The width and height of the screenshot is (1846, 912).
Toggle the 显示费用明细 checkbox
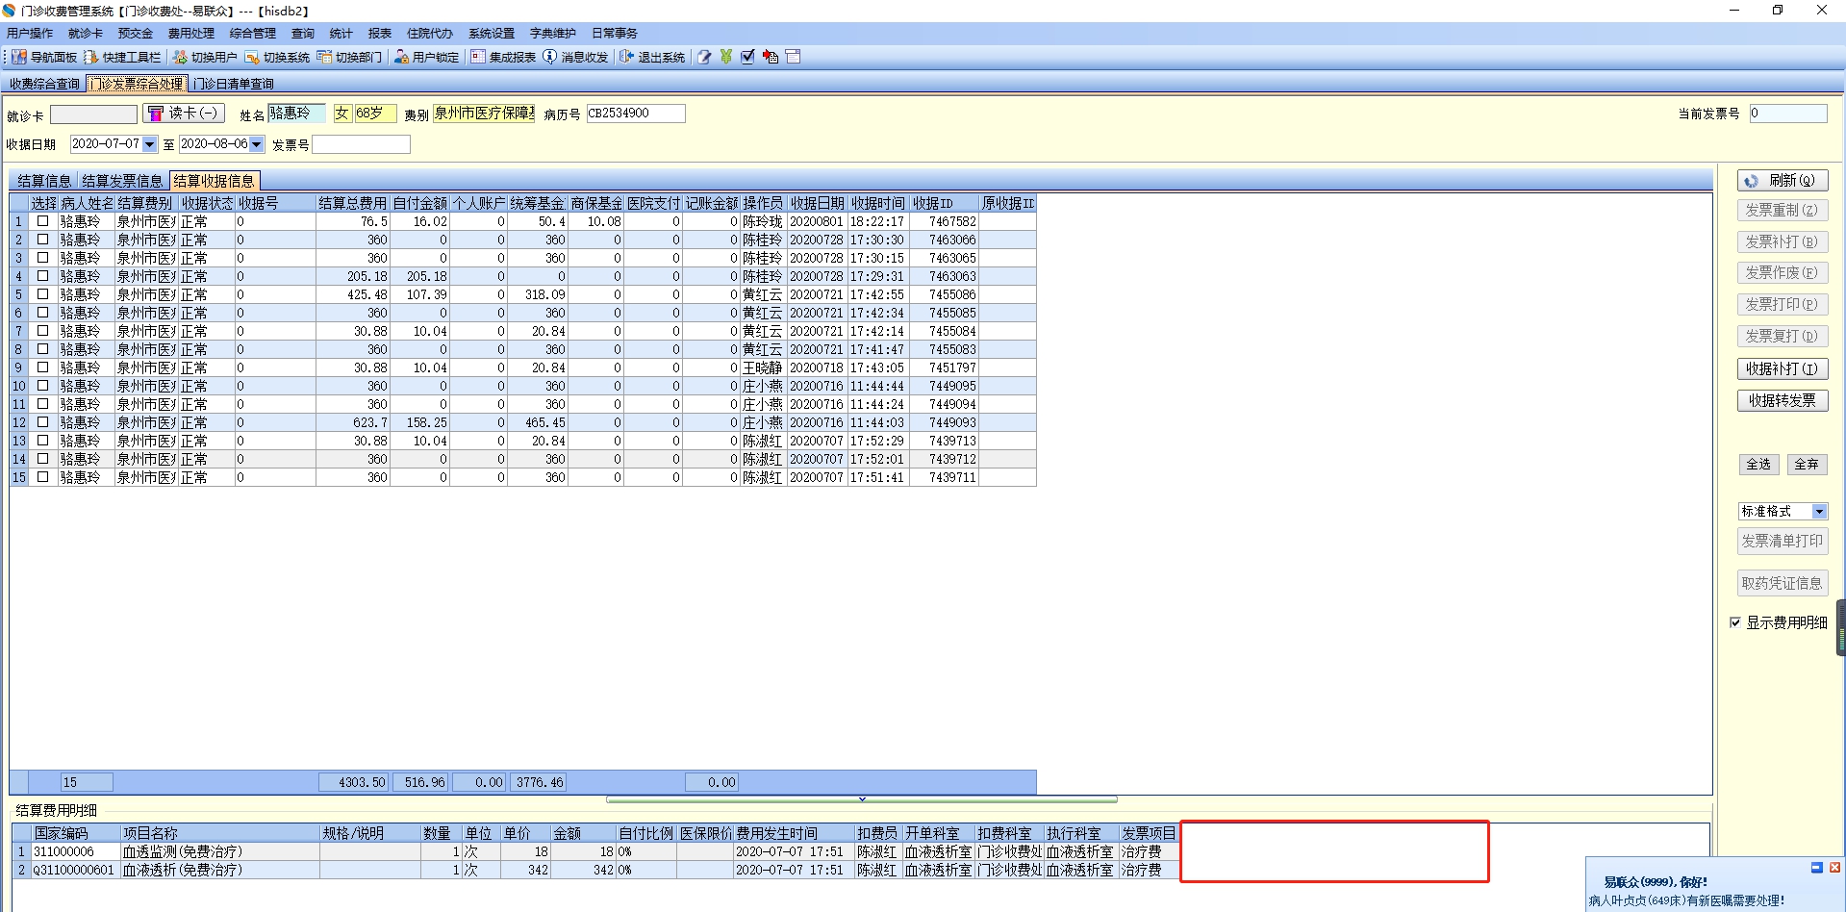coord(1735,622)
